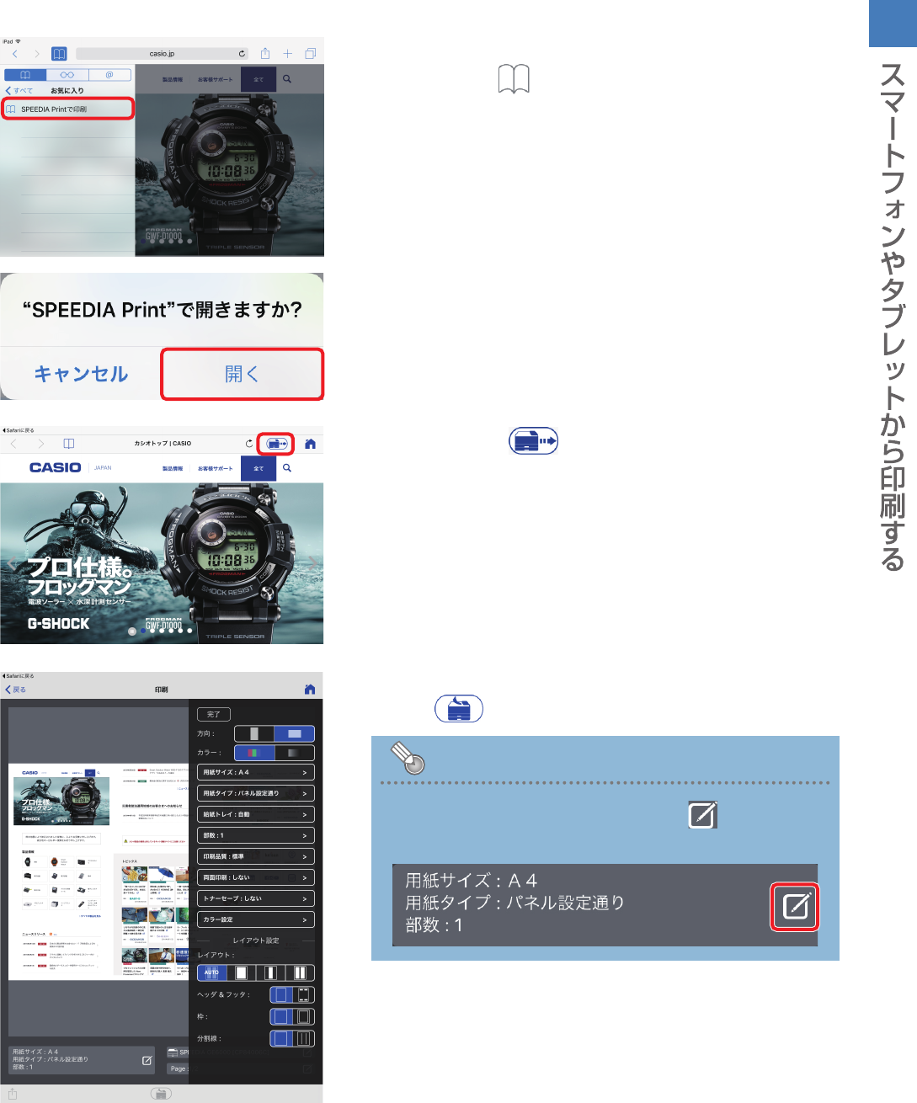Select single-page layout option next to AUTO

click(242, 972)
